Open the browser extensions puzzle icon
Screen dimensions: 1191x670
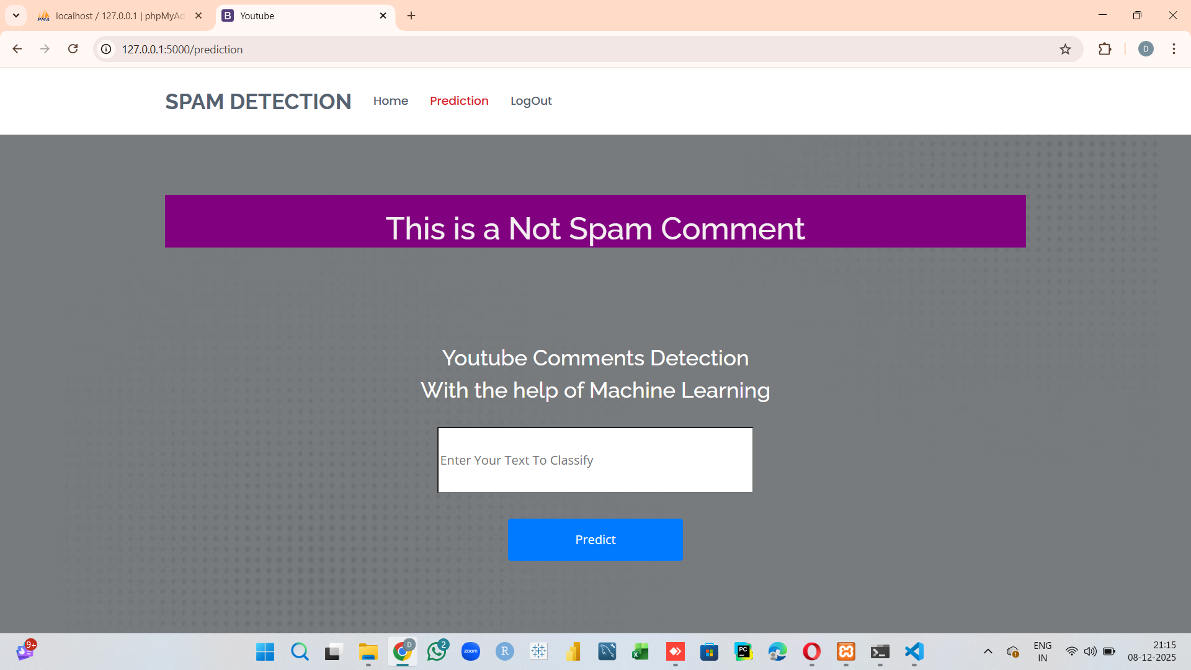pyautogui.click(x=1105, y=49)
